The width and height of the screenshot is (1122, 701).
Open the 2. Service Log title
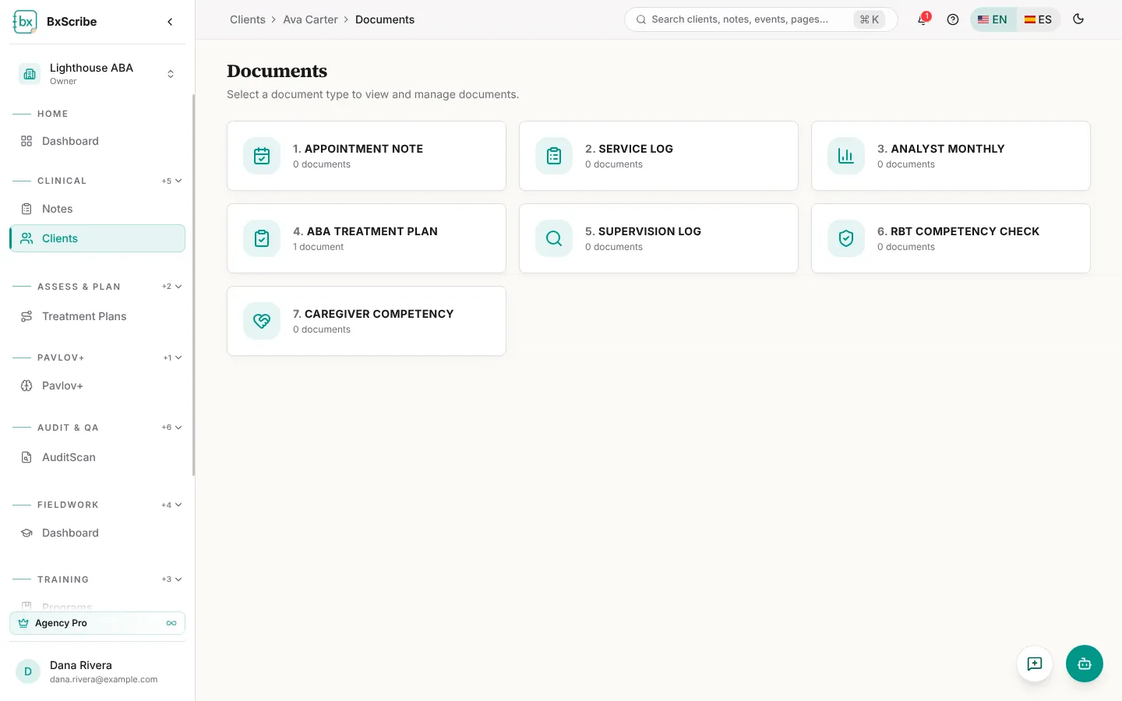[x=629, y=149]
